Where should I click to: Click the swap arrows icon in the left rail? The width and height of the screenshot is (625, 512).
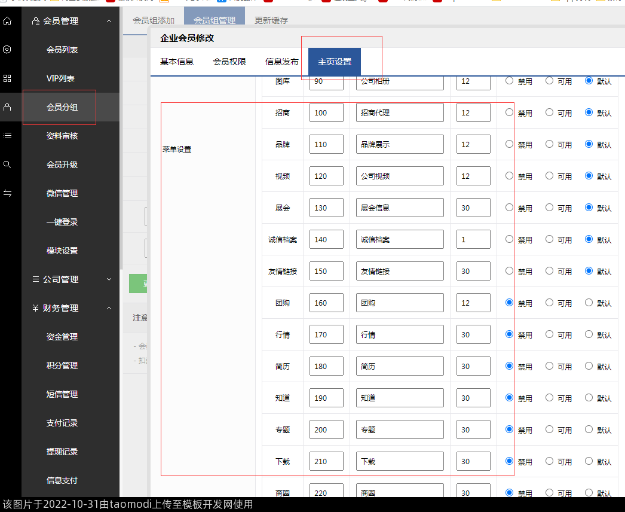[x=7, y=193]
